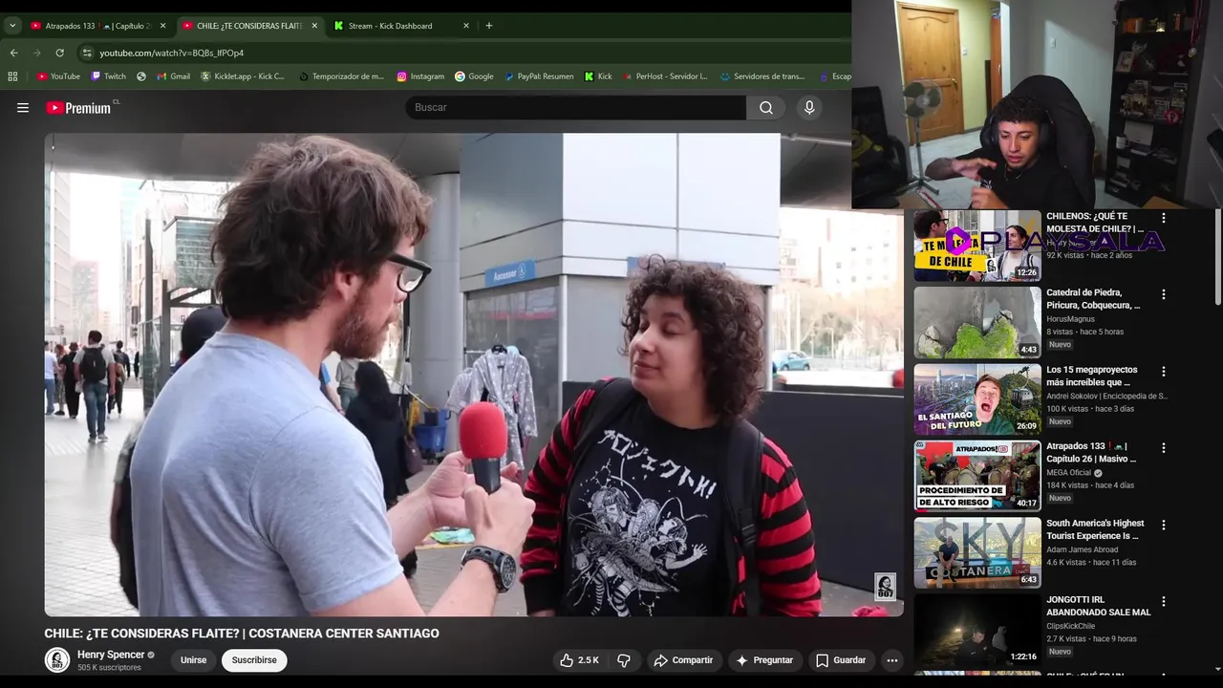The image size is (1223, 688).
Task: Subscribe using the Suscribirse button
Action: tap(254, 660)
